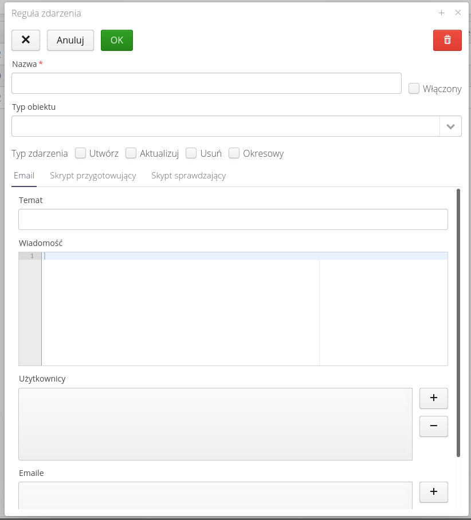This screenshot has height=520, width=471.
Task: Focus the Nazwa text input field
Action: click(x=206, y=83)
